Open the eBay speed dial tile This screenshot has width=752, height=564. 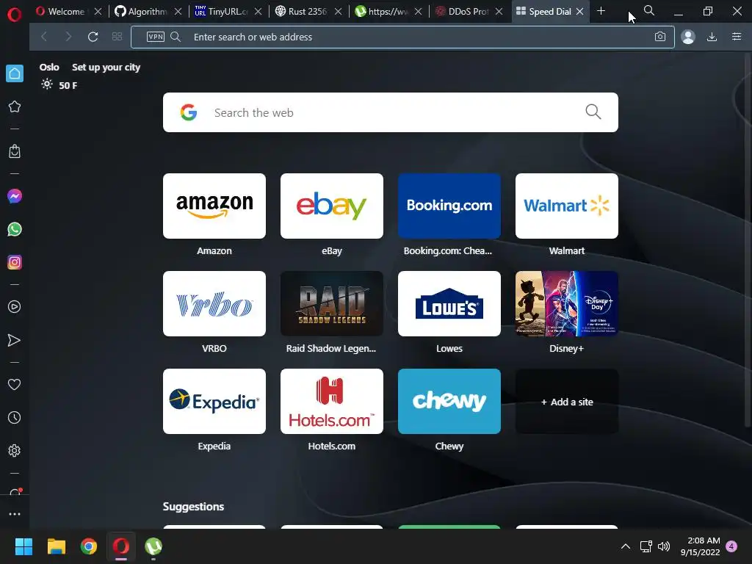point(332,206)
